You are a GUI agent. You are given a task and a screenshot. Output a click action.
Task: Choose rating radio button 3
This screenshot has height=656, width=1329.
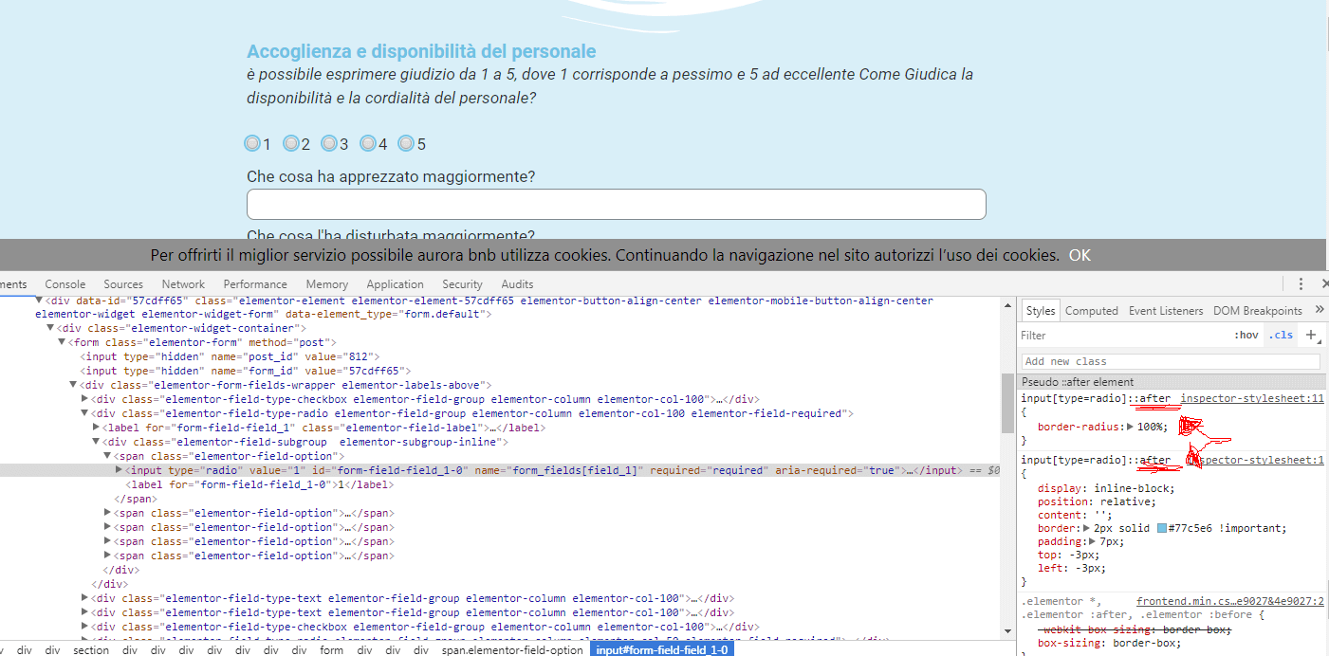tap(329, 143)
